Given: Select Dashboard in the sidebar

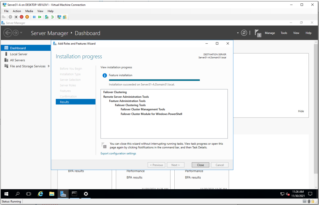Looking at the screenshot, I should 26,48.
